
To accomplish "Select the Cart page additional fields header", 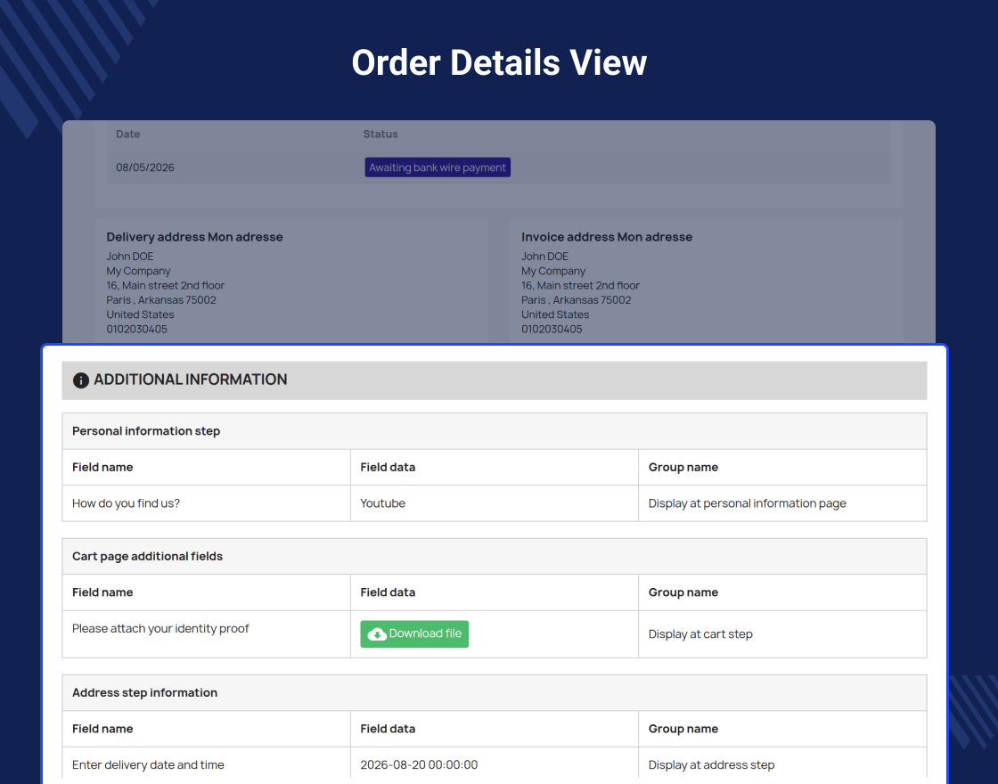I will (x=494, y=556).
